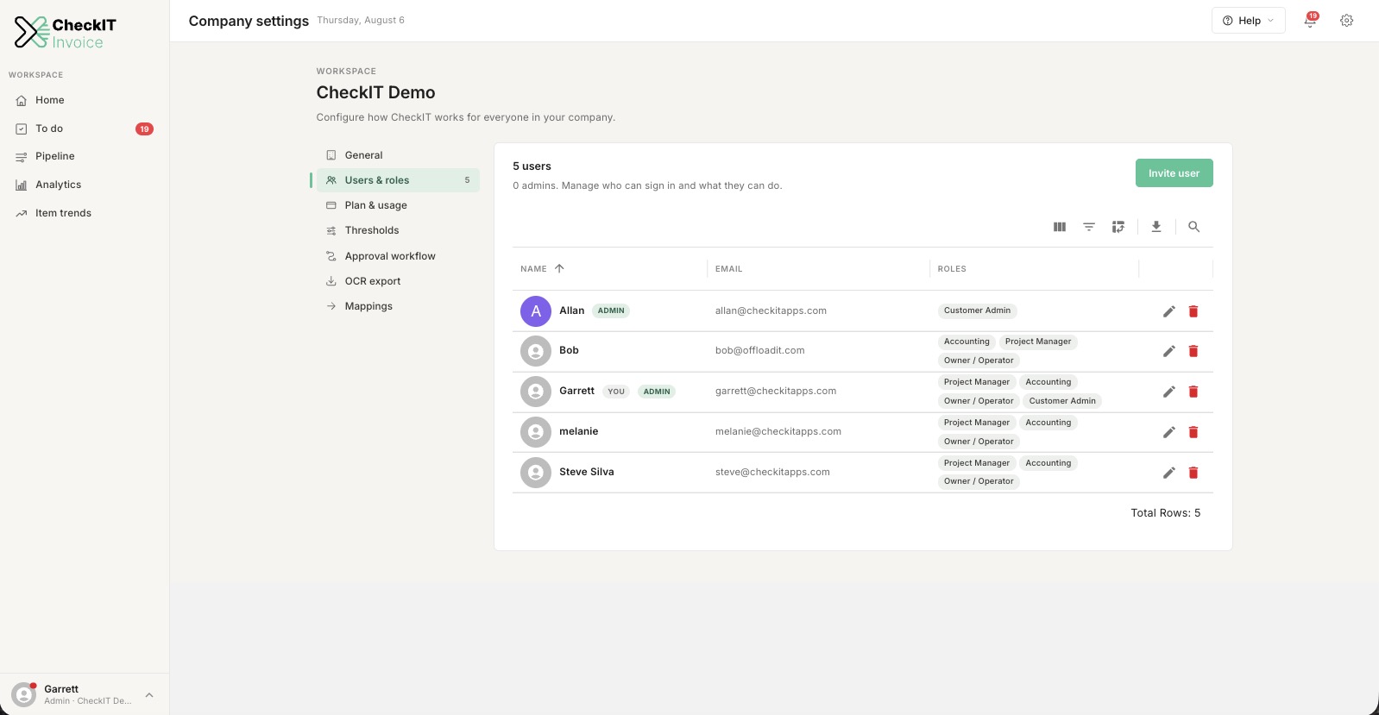The height and width of the screenshot is (715, 1379).
Task: Open the table filter icon
Action: pyautogui.click(x=1089, y=227)
